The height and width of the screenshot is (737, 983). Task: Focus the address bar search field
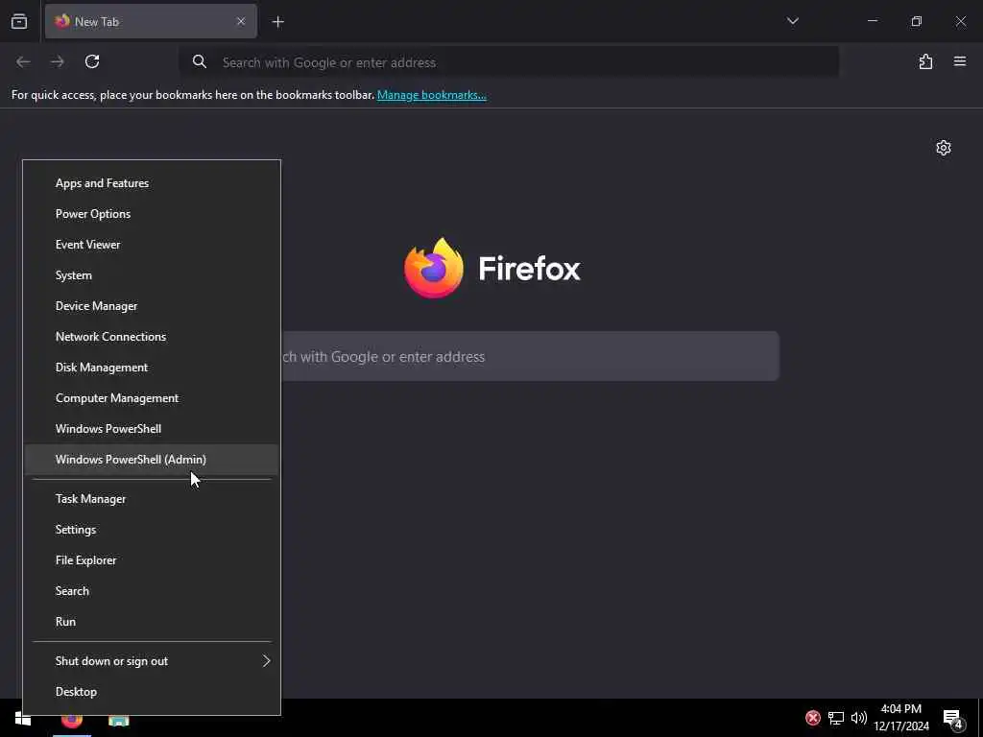[x=509, y=62]
